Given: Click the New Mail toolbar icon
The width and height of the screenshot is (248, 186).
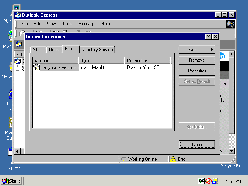Looking at the screenshot, I should 22,34.
